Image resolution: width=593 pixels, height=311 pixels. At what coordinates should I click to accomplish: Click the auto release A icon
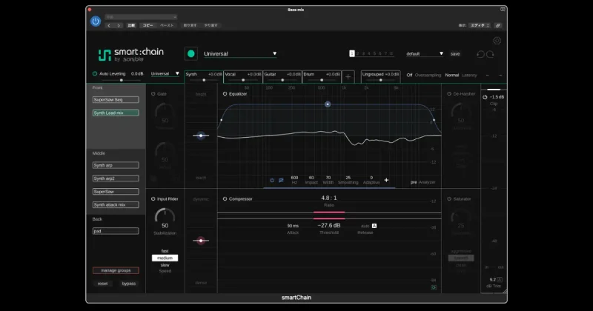coord(374,226)
